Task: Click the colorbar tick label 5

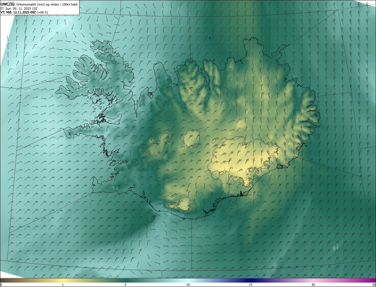Action: [x=125, y=285]
